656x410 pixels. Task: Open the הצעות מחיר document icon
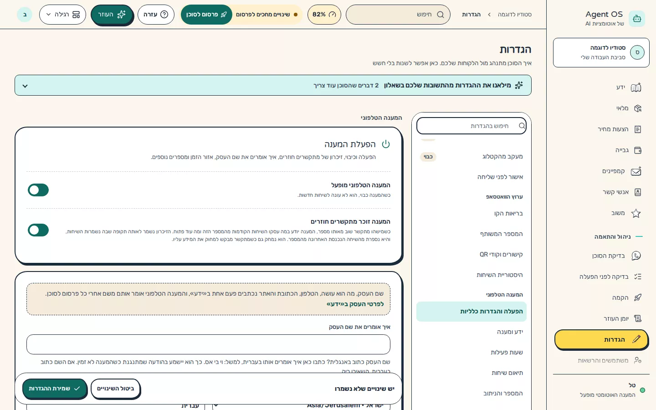coord(638,129)
